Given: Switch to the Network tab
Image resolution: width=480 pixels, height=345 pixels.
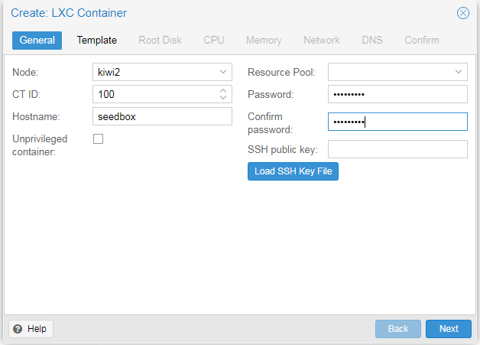Looking at the screenshot, I should (322, 40).
